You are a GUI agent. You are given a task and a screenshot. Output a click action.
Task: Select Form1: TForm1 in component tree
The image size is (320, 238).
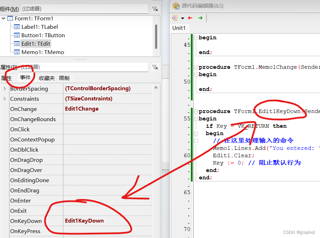34,18
